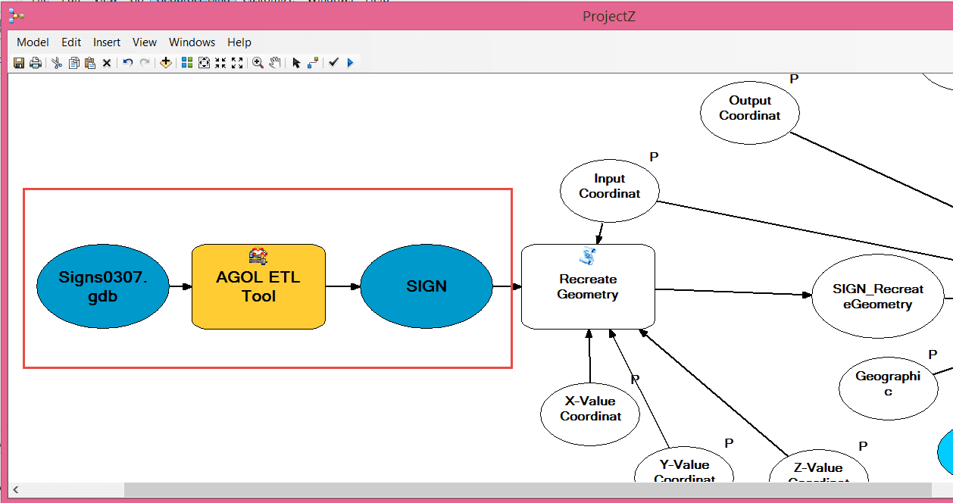Paste from clipboard into the model
953x503 pixels.
(90, 63)
